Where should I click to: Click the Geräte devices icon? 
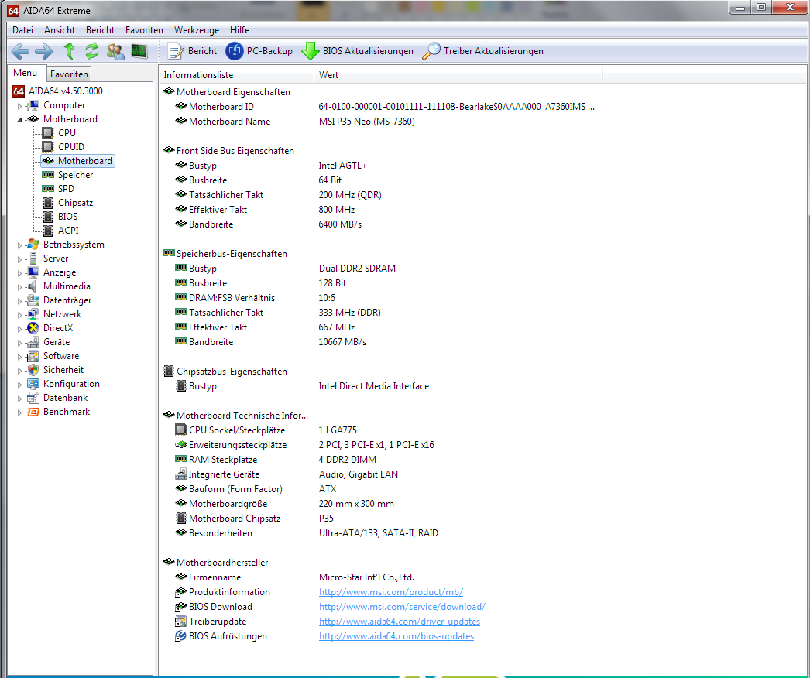33,342
